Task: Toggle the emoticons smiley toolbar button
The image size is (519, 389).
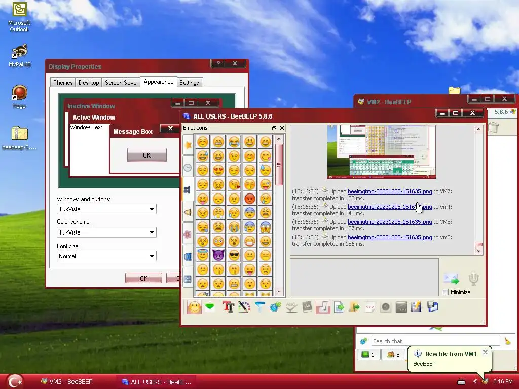Action: (194, 307)
